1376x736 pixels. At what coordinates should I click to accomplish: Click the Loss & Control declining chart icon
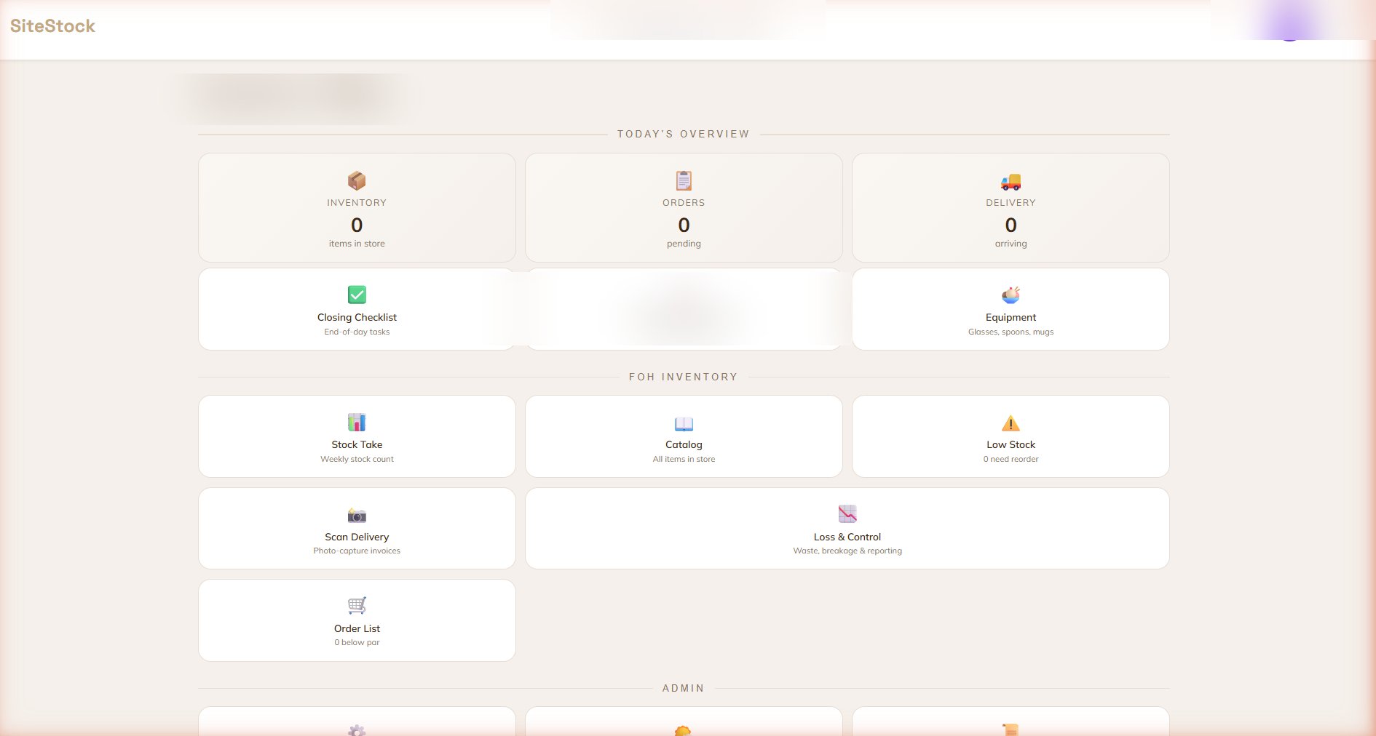847,514
